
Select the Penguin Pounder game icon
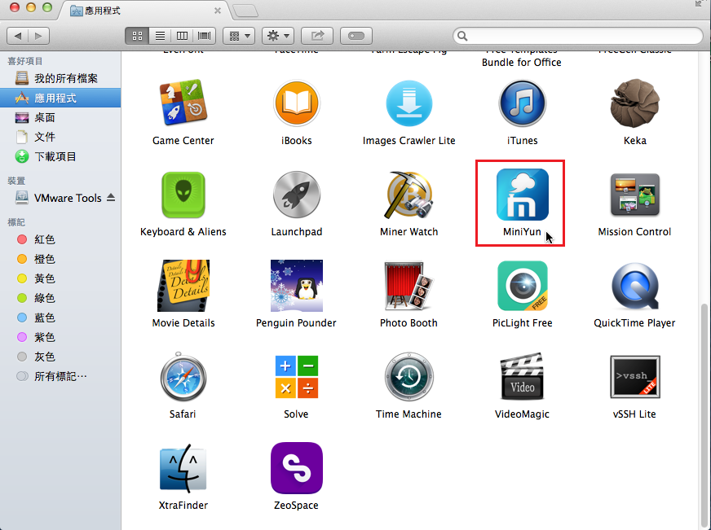tap(297, 286)
